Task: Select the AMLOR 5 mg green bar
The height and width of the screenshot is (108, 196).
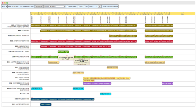Action: point(63,52)
